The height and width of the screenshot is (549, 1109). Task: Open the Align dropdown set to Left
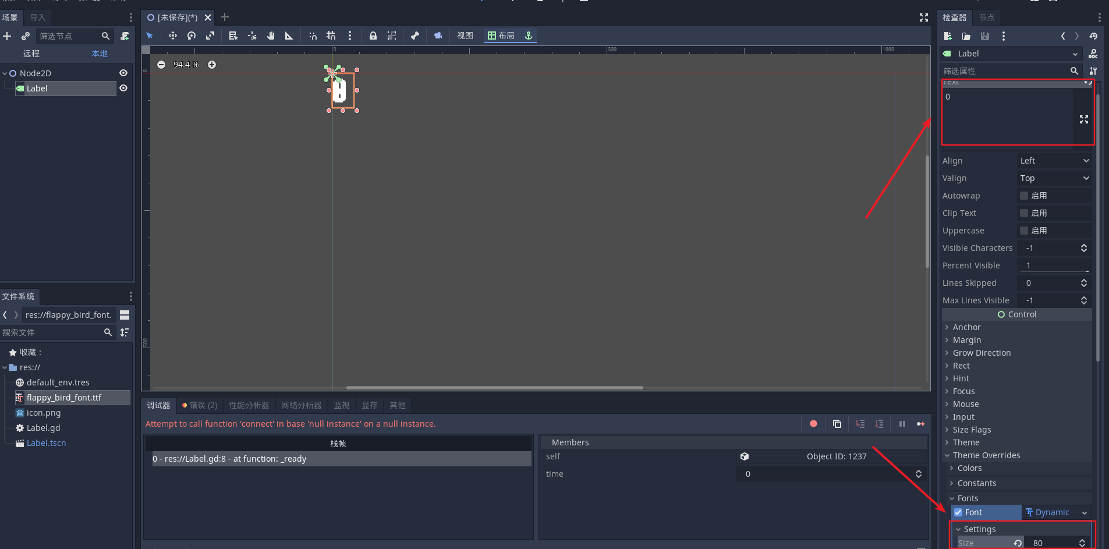pyautogui.click(x=1054, y=160)
